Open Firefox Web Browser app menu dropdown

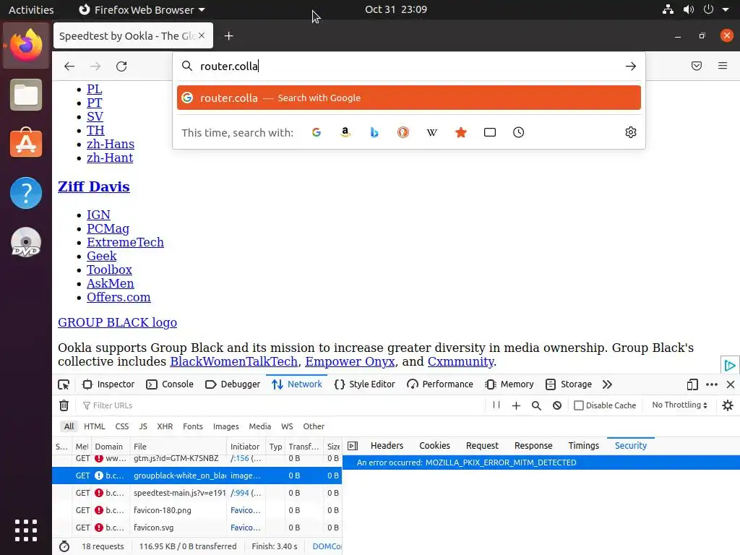[x=142, y=10]
